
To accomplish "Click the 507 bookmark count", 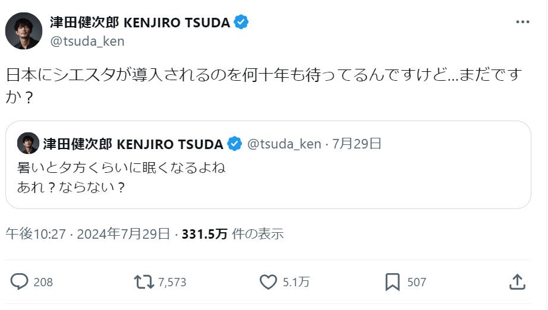I will coord(416,282).
